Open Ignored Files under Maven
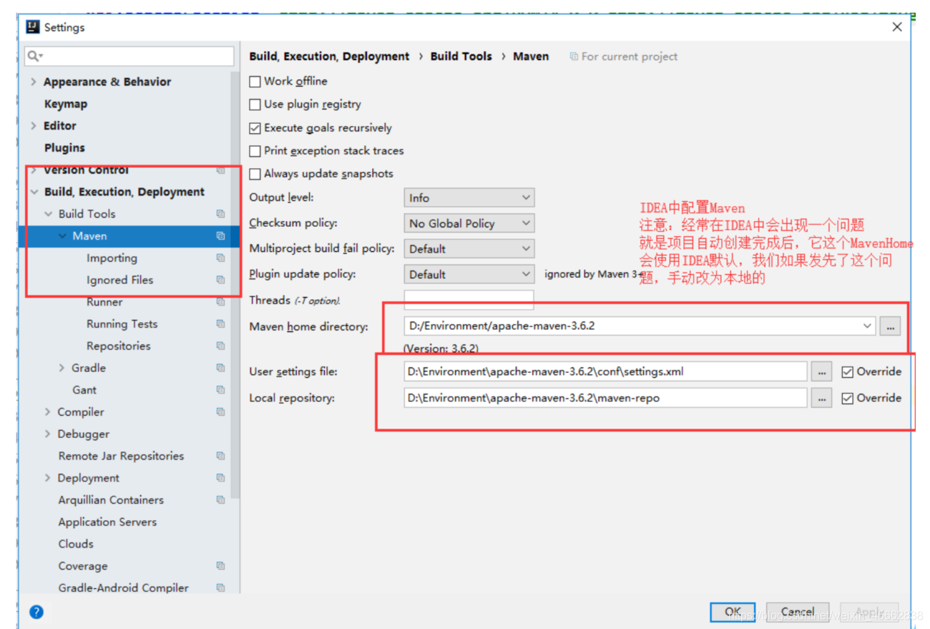 119,280
